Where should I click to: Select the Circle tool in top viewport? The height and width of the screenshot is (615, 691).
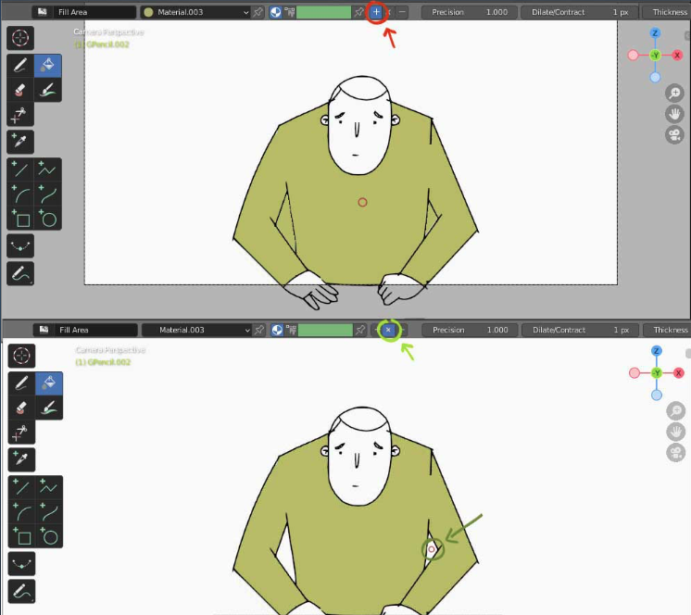point(47,218)
